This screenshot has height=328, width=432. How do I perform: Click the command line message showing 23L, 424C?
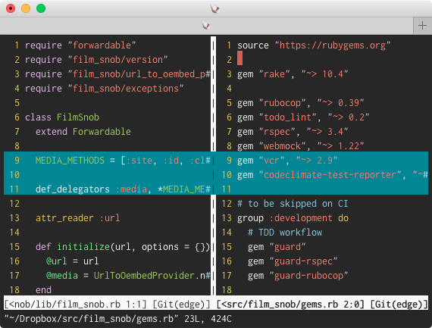pyautogui.click(x=118, y=319)
